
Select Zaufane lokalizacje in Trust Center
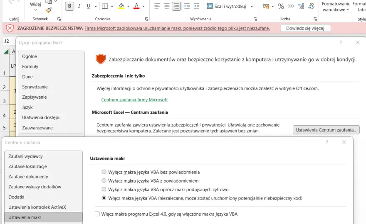pos(43,166)
